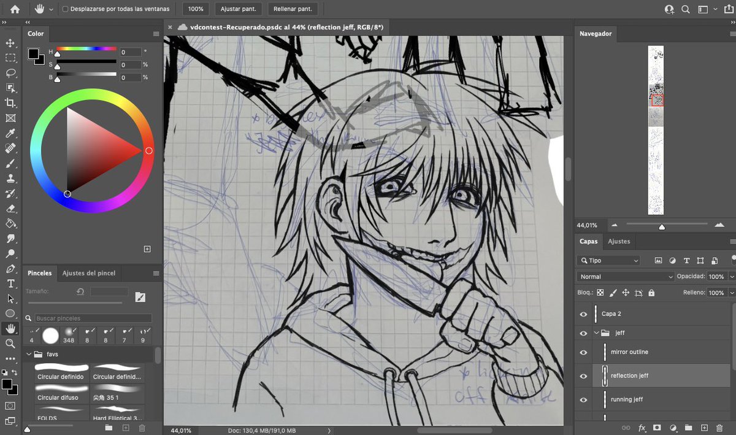Image resolution: width=736 pixels, height=435 pixels.
Task: Select the Horizontal Type tool
Action: tap(10, 283)
